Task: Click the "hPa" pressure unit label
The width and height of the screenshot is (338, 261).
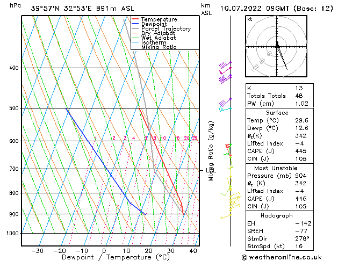Action: click(x=15, y=5)
